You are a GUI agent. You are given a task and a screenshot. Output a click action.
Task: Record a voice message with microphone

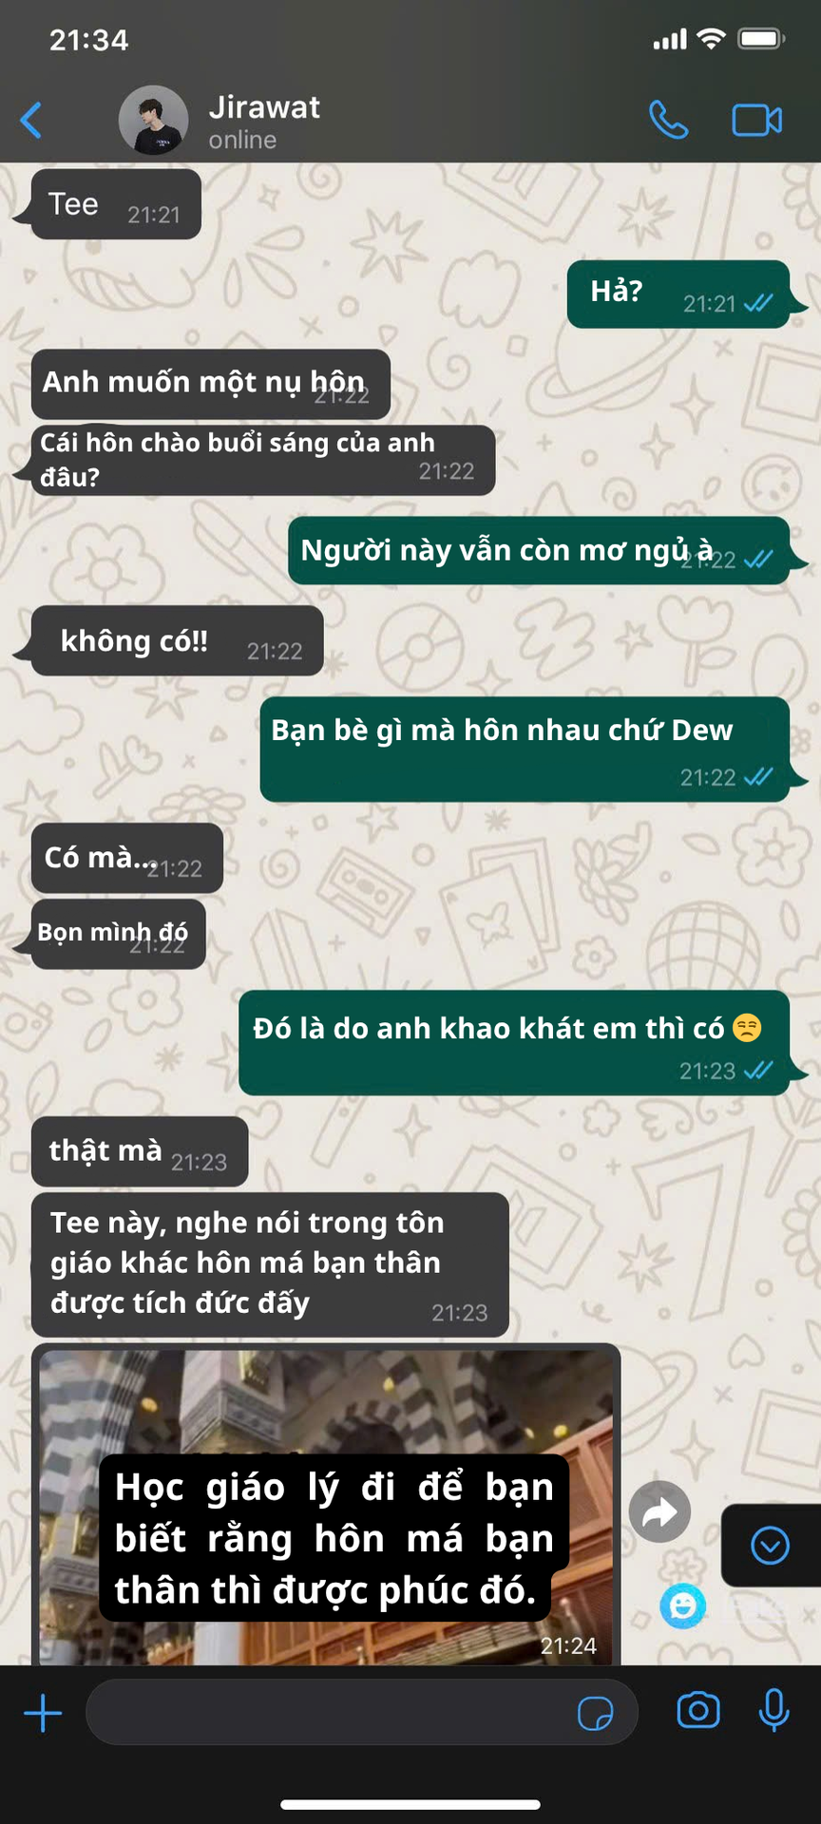click(774, 1711)
